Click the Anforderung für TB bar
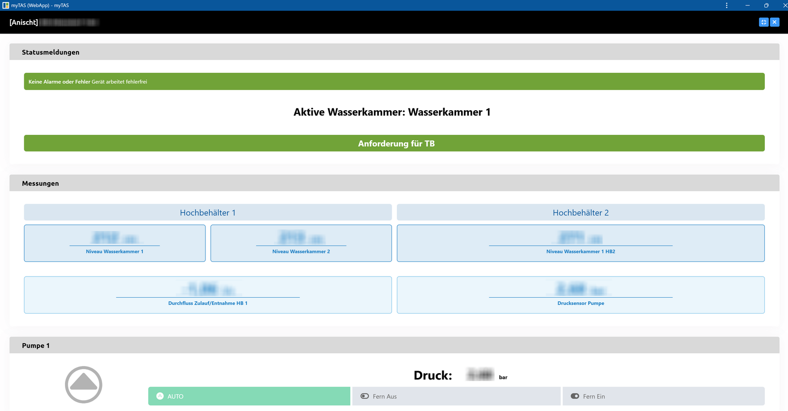 coord(394,143)
